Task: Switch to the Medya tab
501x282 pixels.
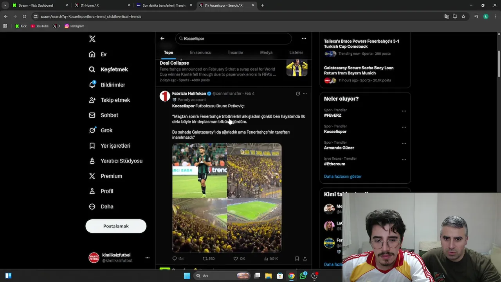Action: [x=266, y=52]
